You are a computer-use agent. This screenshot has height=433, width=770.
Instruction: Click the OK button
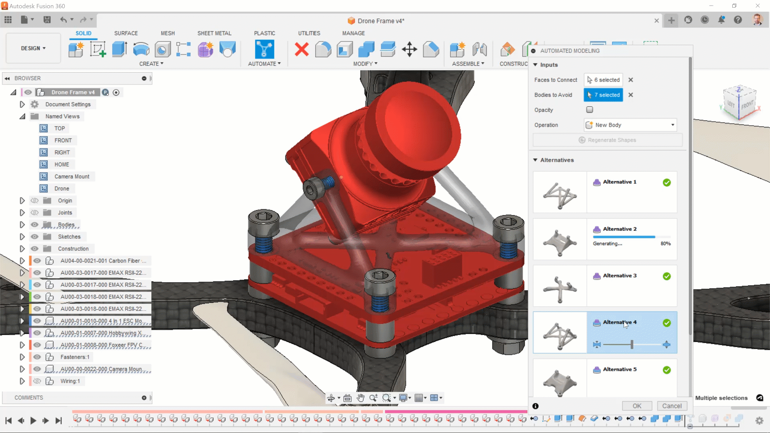coord(637,406)
